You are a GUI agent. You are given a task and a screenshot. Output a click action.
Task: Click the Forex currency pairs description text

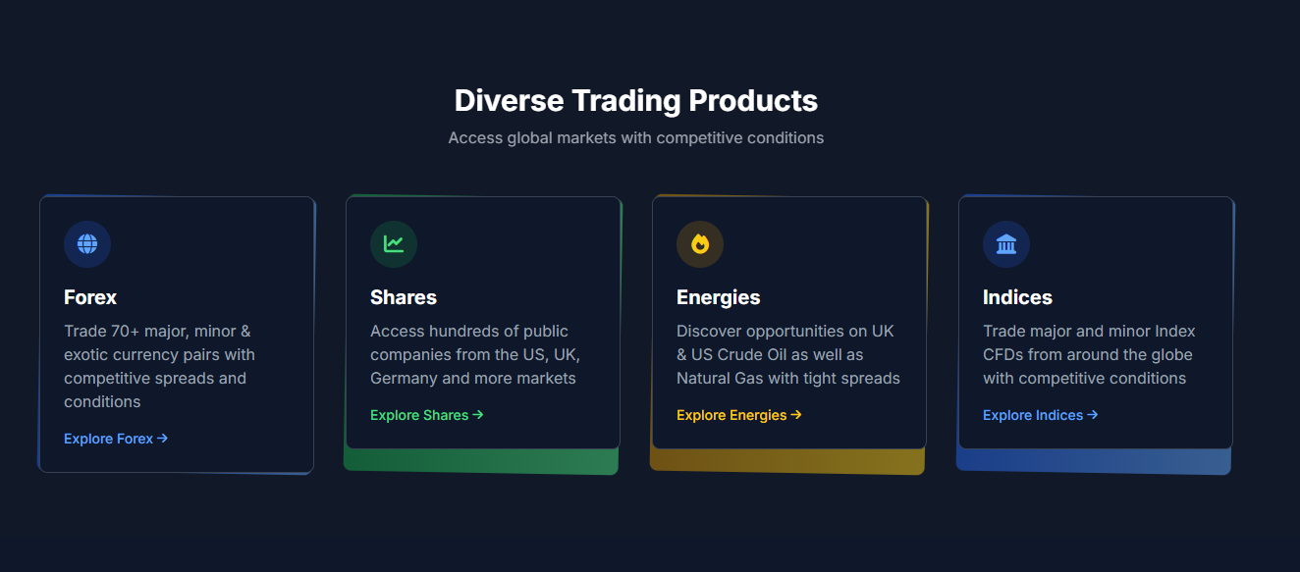pyautogui.click(x=159, y=366)
